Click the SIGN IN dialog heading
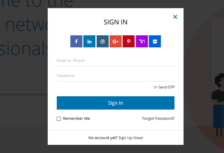224x153 pixels. 116,22
